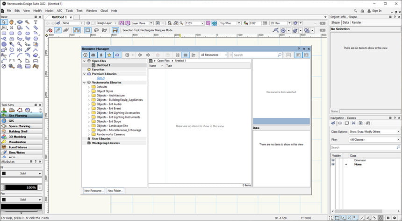Screen dimensions: 402x221
Task: Collapse the Vectorworks Libraries tree node
Action: [84, 83]
